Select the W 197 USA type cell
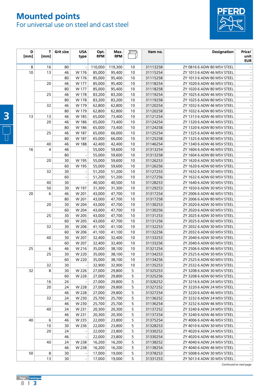 point(81,188)
